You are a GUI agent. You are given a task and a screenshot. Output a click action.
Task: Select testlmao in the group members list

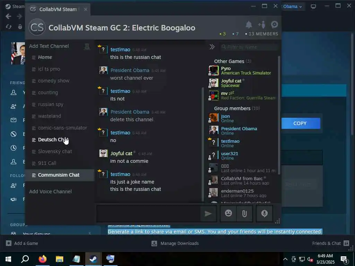tap(242, 143)
